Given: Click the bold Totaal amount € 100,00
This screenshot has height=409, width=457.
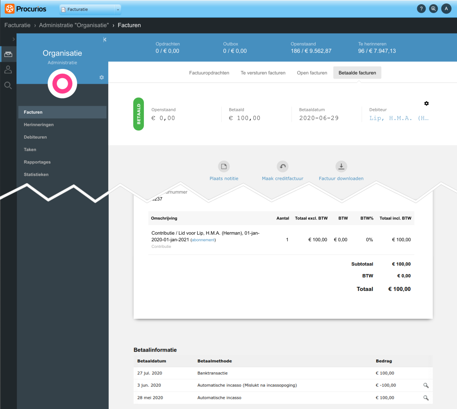Looking at the screenshot, I should pyautogui.click(x=399, y=289).
